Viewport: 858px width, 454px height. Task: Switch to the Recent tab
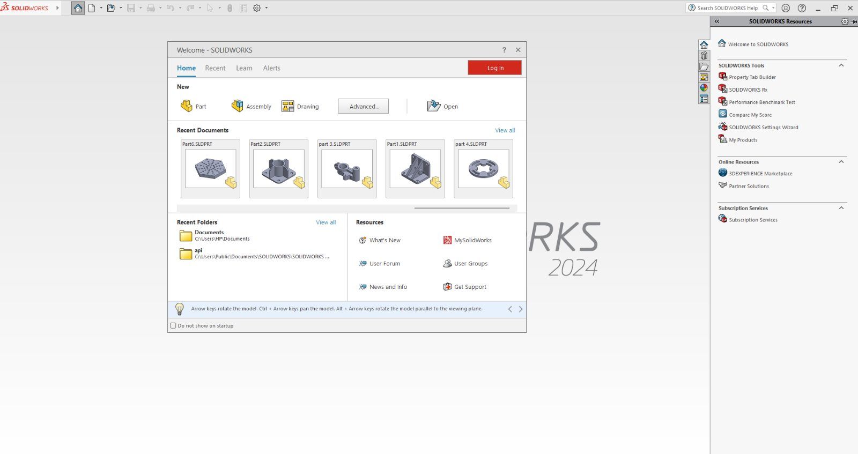click(215, 68)
